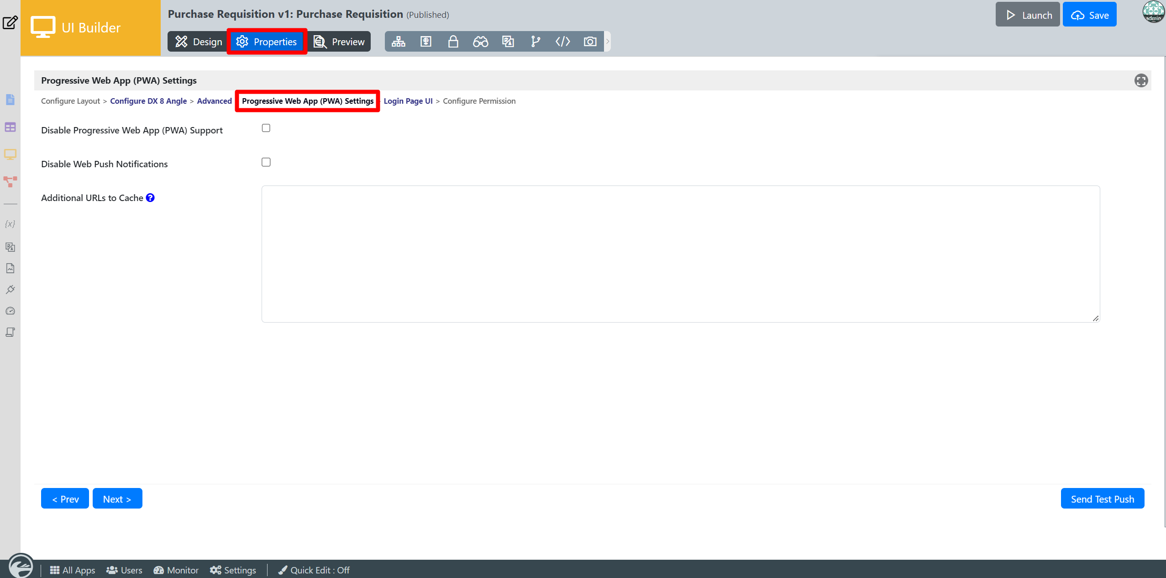
Task: Click the sitemap icon in the toolbar
Action: pos(398,42)
